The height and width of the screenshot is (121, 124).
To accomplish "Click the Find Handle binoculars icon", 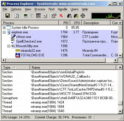I will pyautogui.click(x=69, y=16).
